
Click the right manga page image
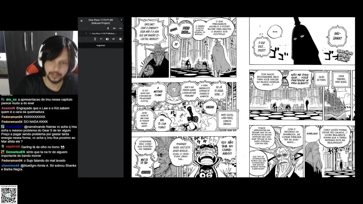pos(302,97)
